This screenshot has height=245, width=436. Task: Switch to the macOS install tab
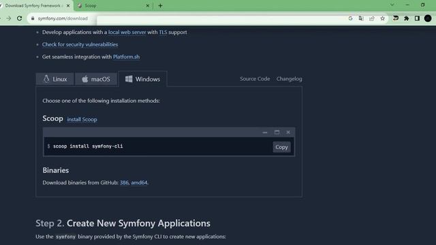[x=96, y=79]
